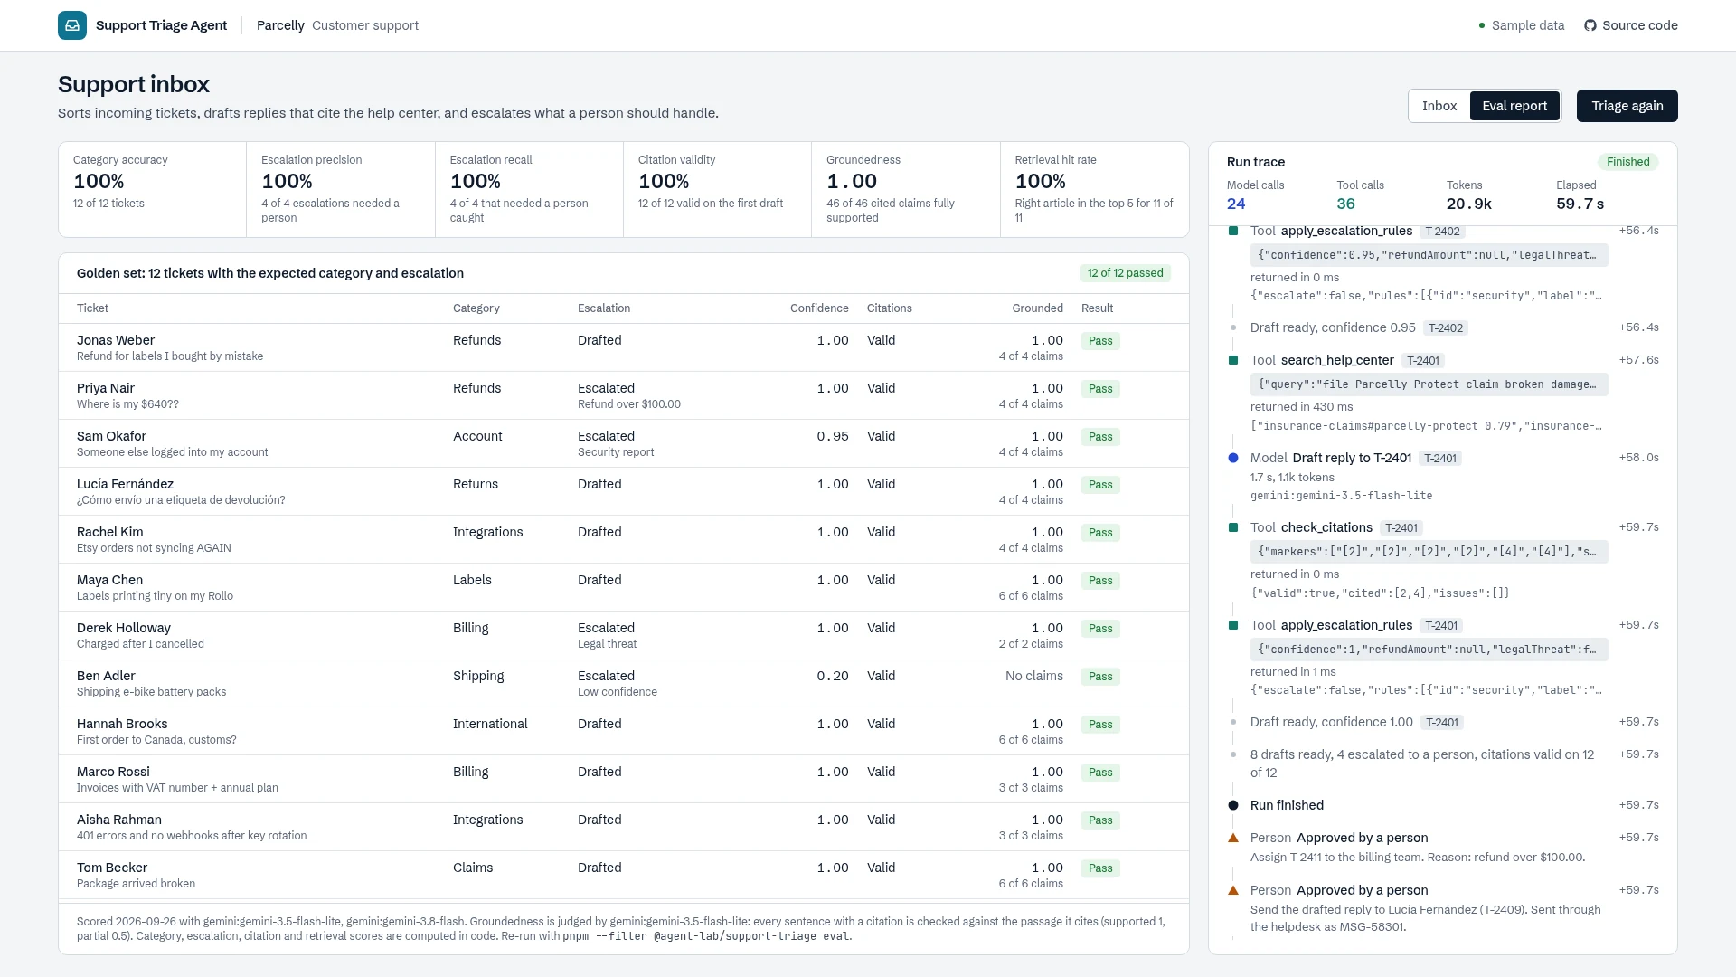Click the green square marker for check_citations
1736x977 pixels.
[x=1233, y=527]
